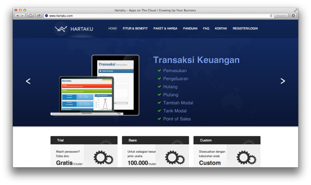Viewport: 311px width, 185px height.
Task: Click the Piutang list item
Action: [171, 95]
